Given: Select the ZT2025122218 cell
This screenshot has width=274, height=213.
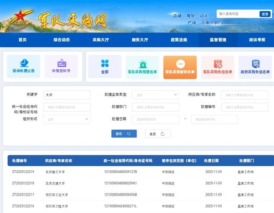Looking at the screenshot, I should (x=23, y=183).
